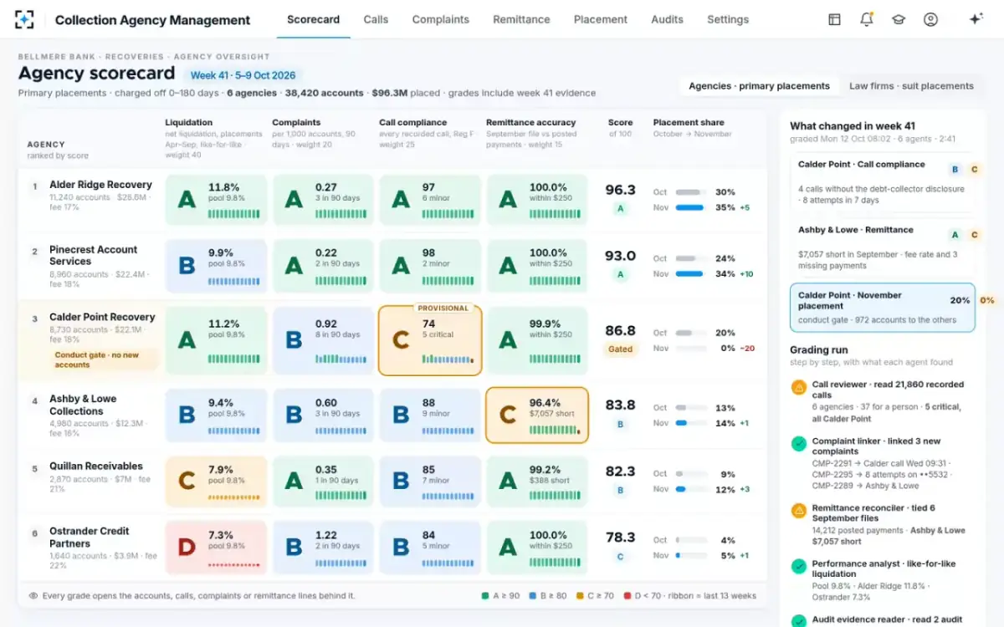Click Call reviewer warning icon
Viewport: 1004px width, 627px height.
pyautogui.click(x=798, y=387)
